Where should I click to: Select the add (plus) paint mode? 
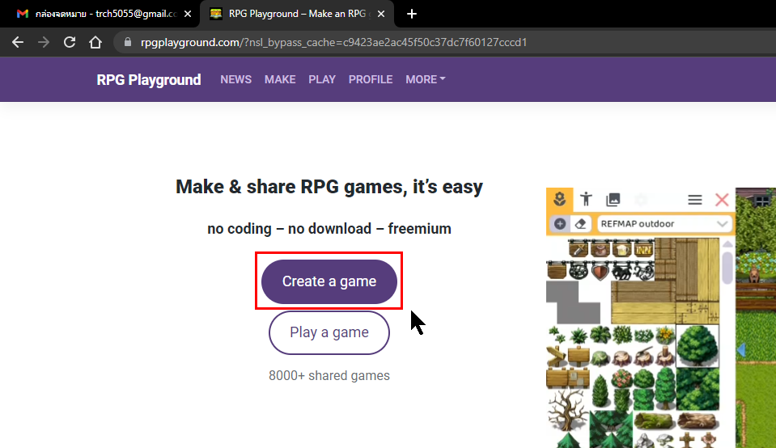[560, 224]
